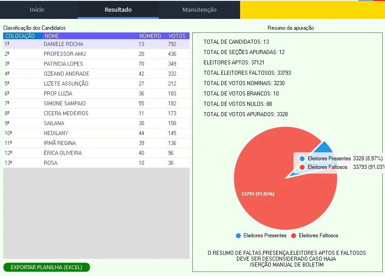Toggle Eleitores Faltosos legend item
This screenshot has height=276, width=385.
pos(318,235)
